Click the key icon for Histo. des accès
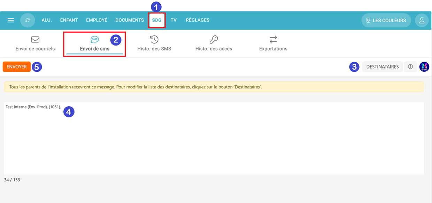Image resolution: width=432 pixels, height=203 pixels. pyautogui.click(x=214, y=39)
